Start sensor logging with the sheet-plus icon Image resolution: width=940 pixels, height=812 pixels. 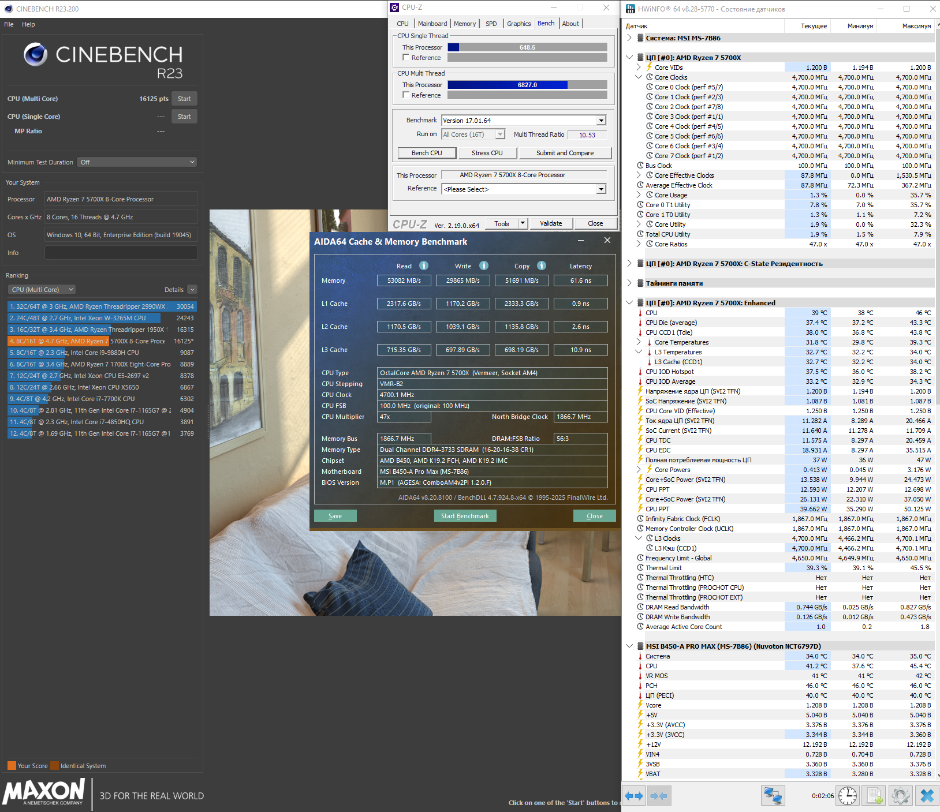pos(874,796)
